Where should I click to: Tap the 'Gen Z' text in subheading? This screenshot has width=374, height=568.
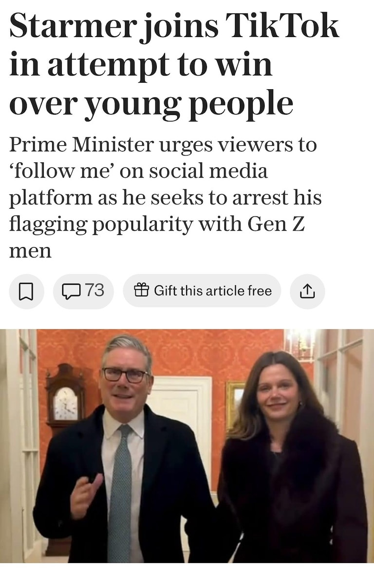276,224
